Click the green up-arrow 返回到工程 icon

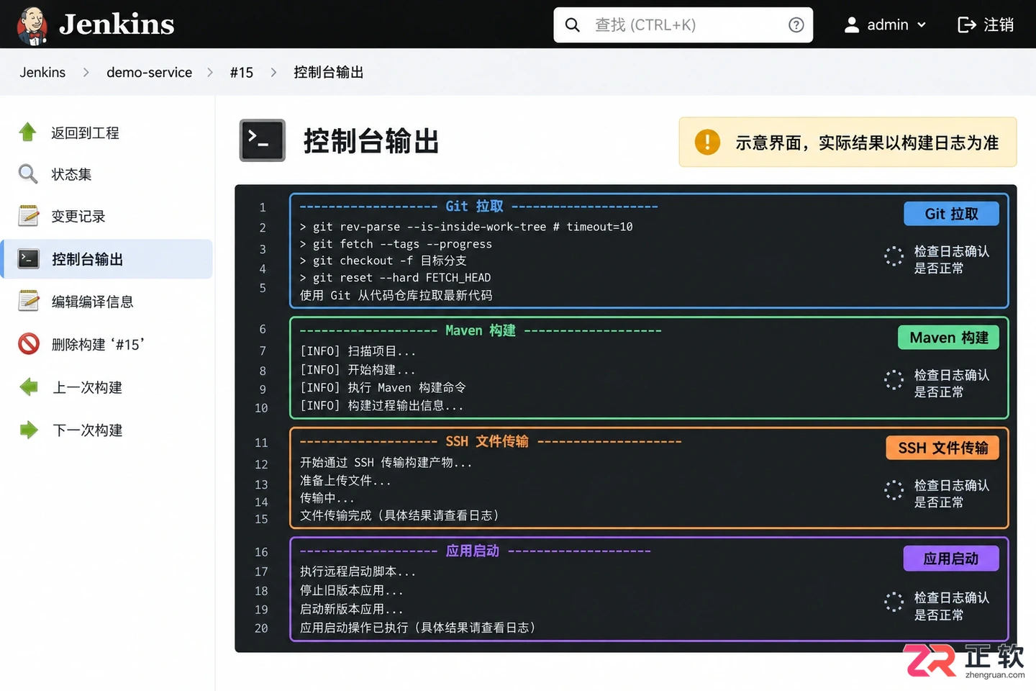tap(28, 132)
